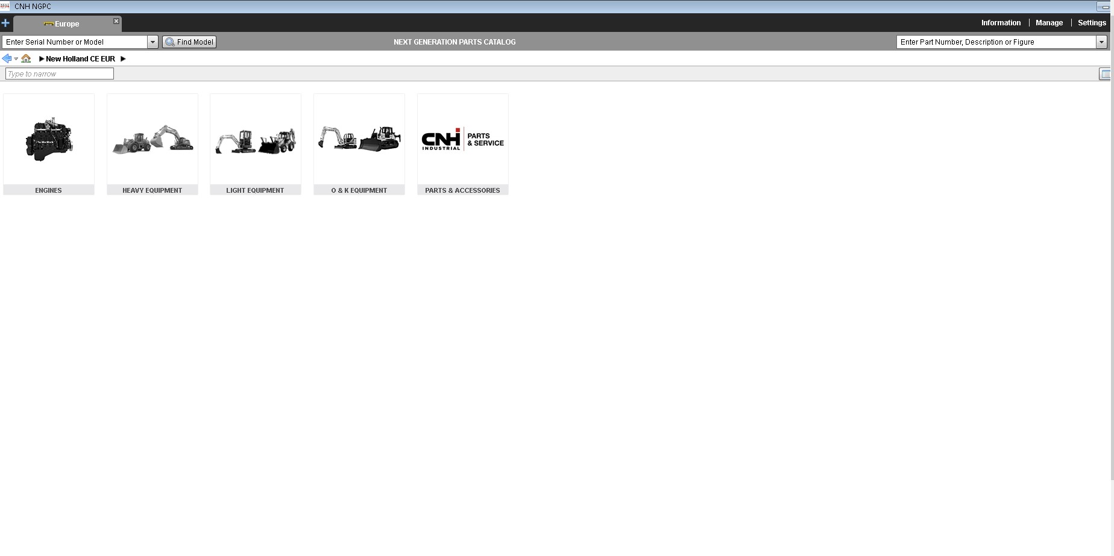Screen dimensions: 1114x556
Task: Open the HEAVY EQUIPMENT category tile
Action: 153,144
